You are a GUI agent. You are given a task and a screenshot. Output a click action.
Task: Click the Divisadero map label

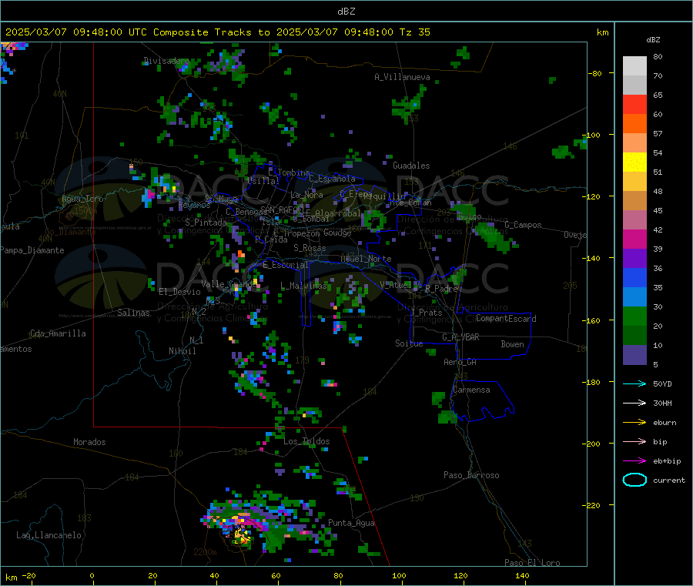point(166,61)
